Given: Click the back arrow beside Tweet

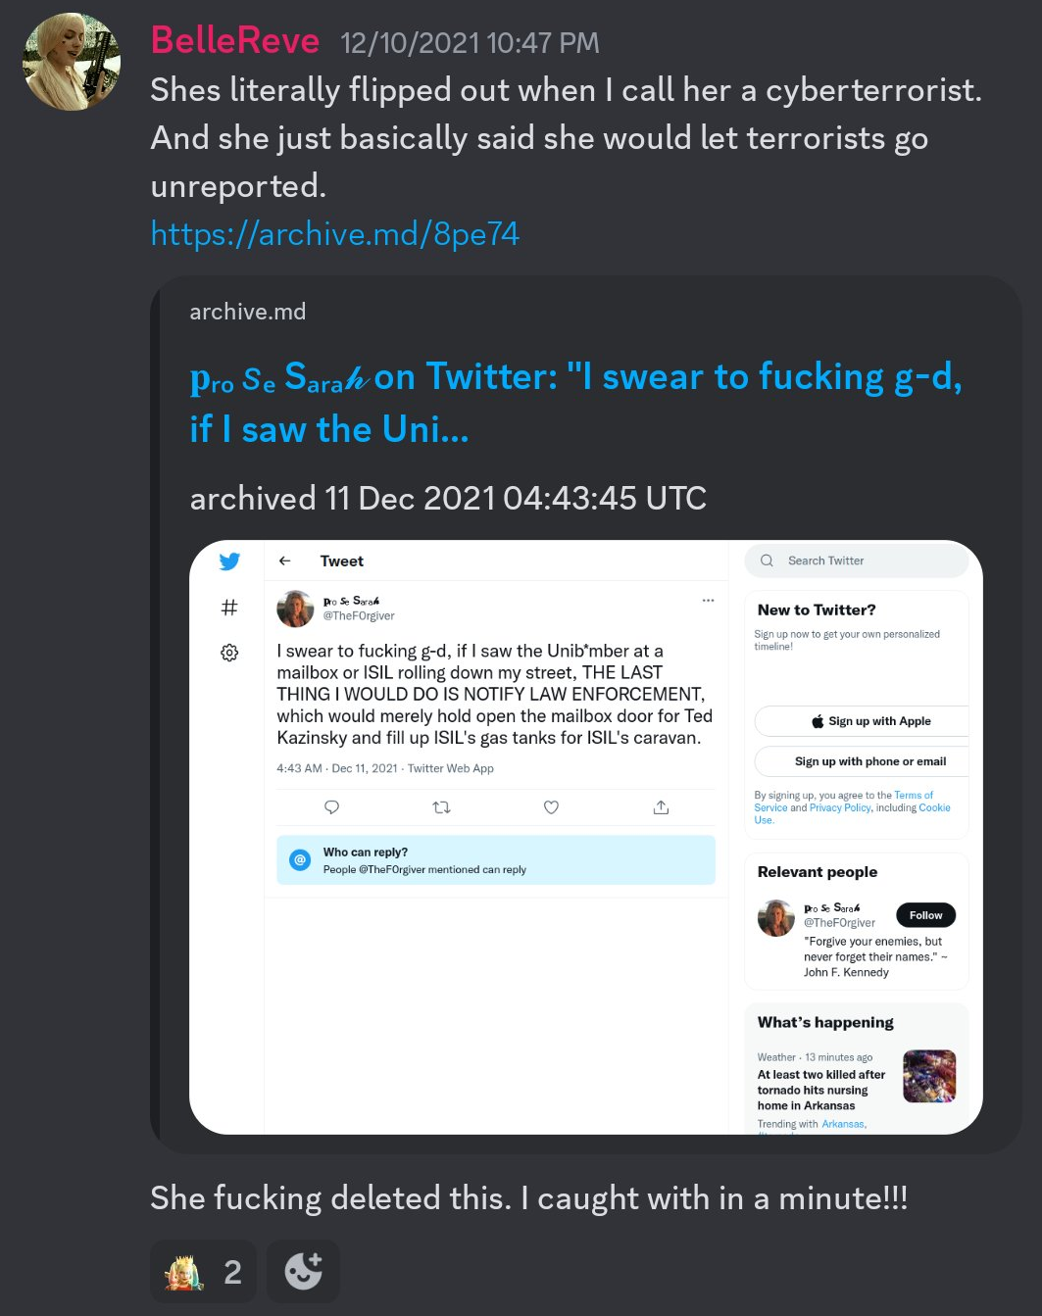Looking at the screenshot, I should click(x=285, y=561).
